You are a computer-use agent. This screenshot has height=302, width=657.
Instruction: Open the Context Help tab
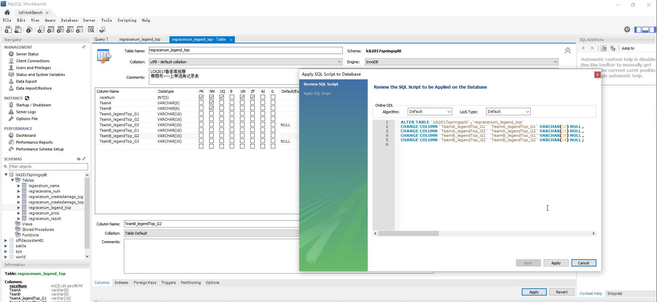point(591,293)
